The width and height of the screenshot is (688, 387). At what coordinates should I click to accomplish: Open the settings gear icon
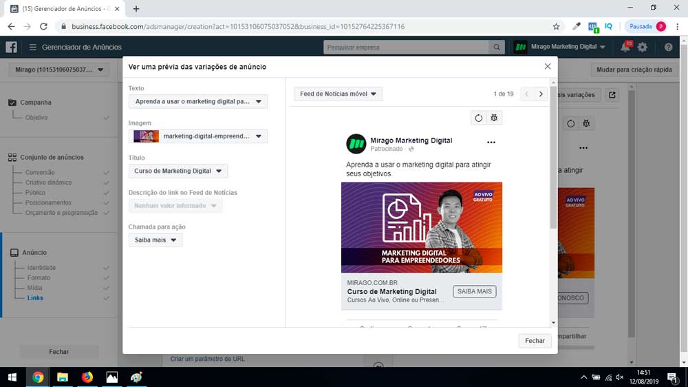(x=643, y=47)
